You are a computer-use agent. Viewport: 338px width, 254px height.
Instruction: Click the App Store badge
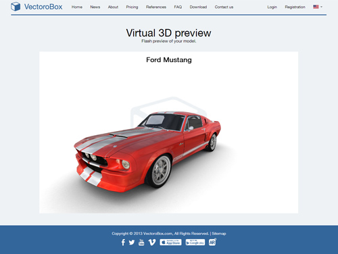tap(170, 243)
